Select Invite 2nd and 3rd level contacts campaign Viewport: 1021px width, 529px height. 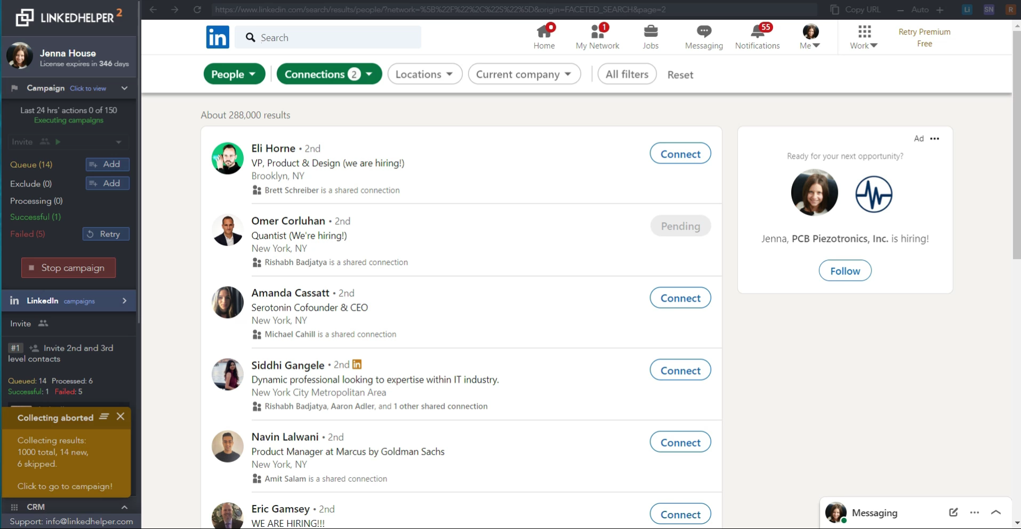point(69,353)
